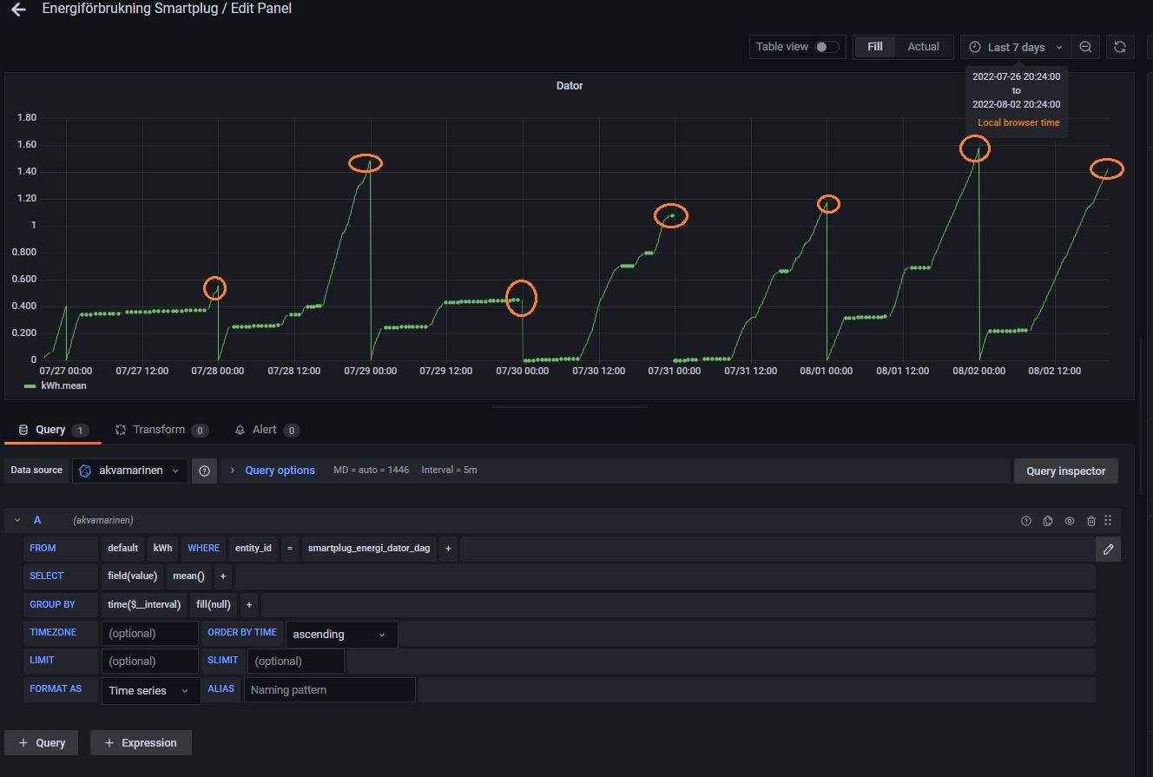Delete query A with the trash icon
Viewport: 1153px width, 777px height.
(1091, 520)
